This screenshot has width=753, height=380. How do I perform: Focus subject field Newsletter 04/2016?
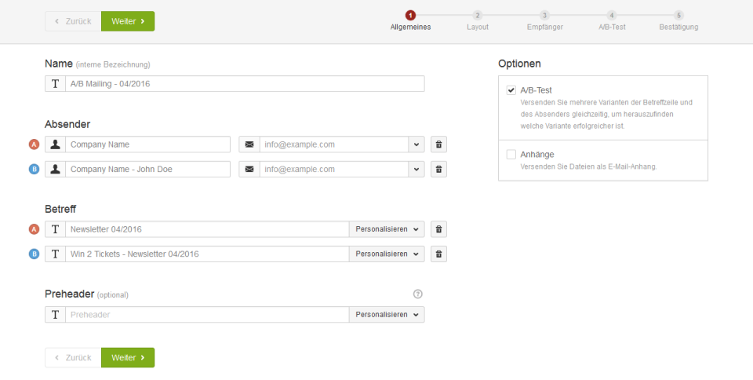click(x=207, y=229)
